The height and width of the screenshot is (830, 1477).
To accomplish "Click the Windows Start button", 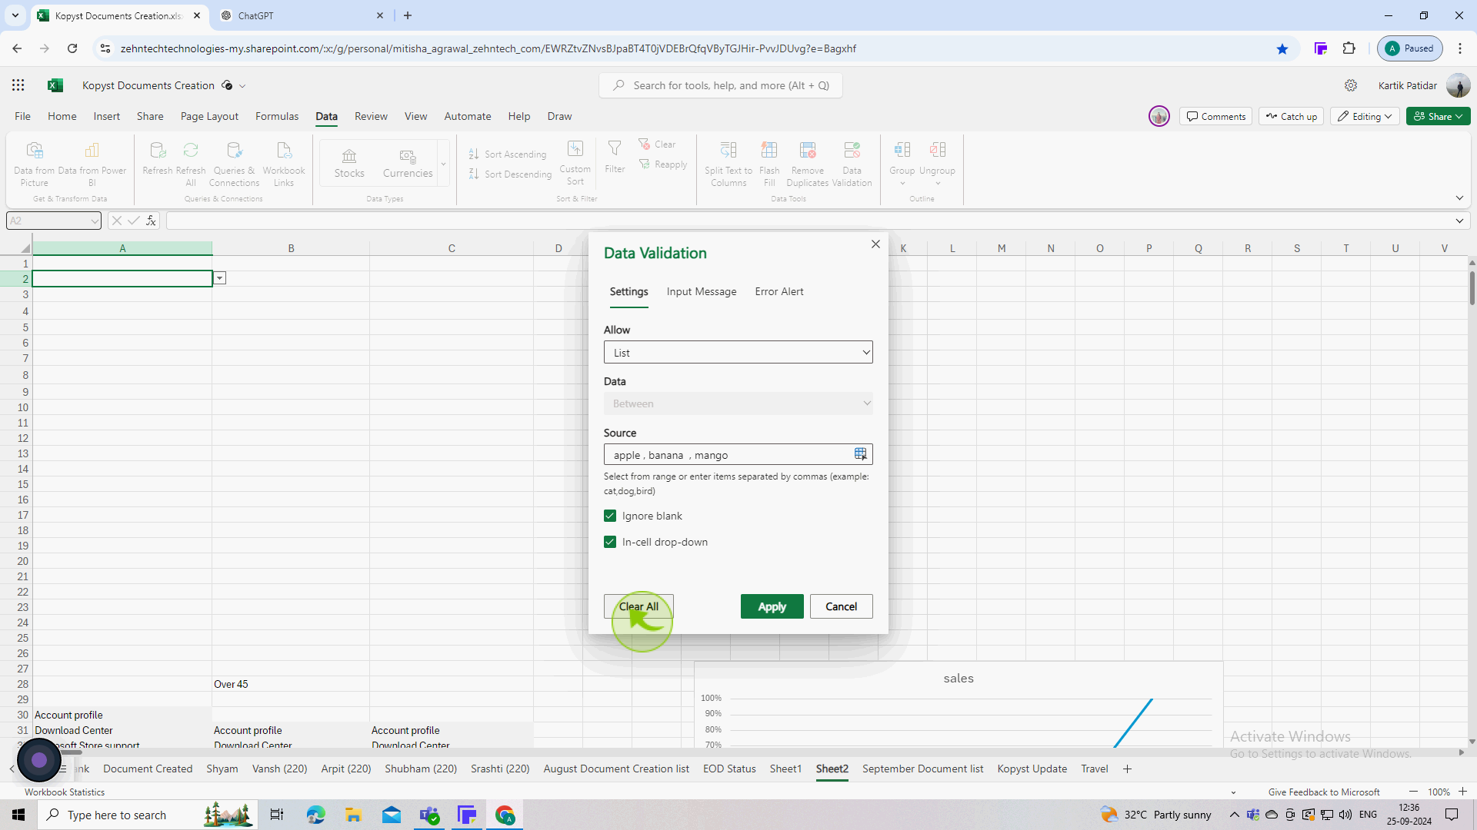I will coord(18,815).
